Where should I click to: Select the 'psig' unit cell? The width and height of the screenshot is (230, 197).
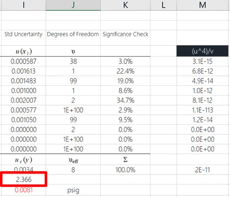point(73,190)
